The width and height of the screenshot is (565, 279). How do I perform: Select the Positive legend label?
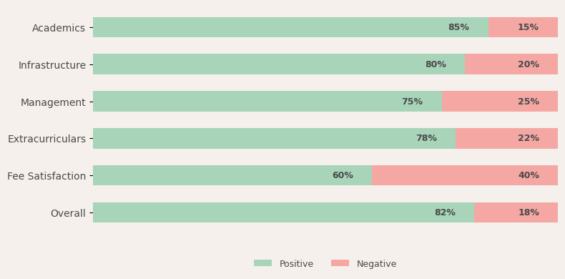click(x=296, y=264)
